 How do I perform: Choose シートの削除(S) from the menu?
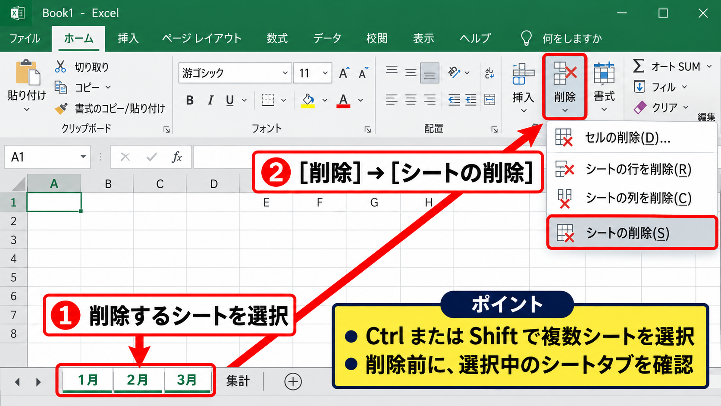pos(632,233)
